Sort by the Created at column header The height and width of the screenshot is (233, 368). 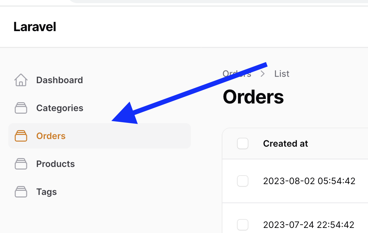click(286, 143)
